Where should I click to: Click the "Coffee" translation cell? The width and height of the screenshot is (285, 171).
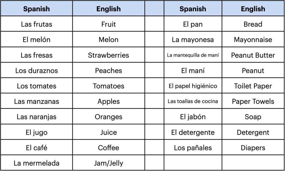(109, 148)
